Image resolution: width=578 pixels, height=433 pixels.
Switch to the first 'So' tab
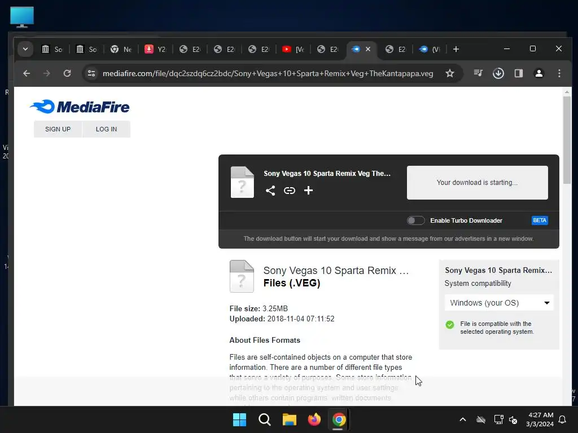(52, 49)
